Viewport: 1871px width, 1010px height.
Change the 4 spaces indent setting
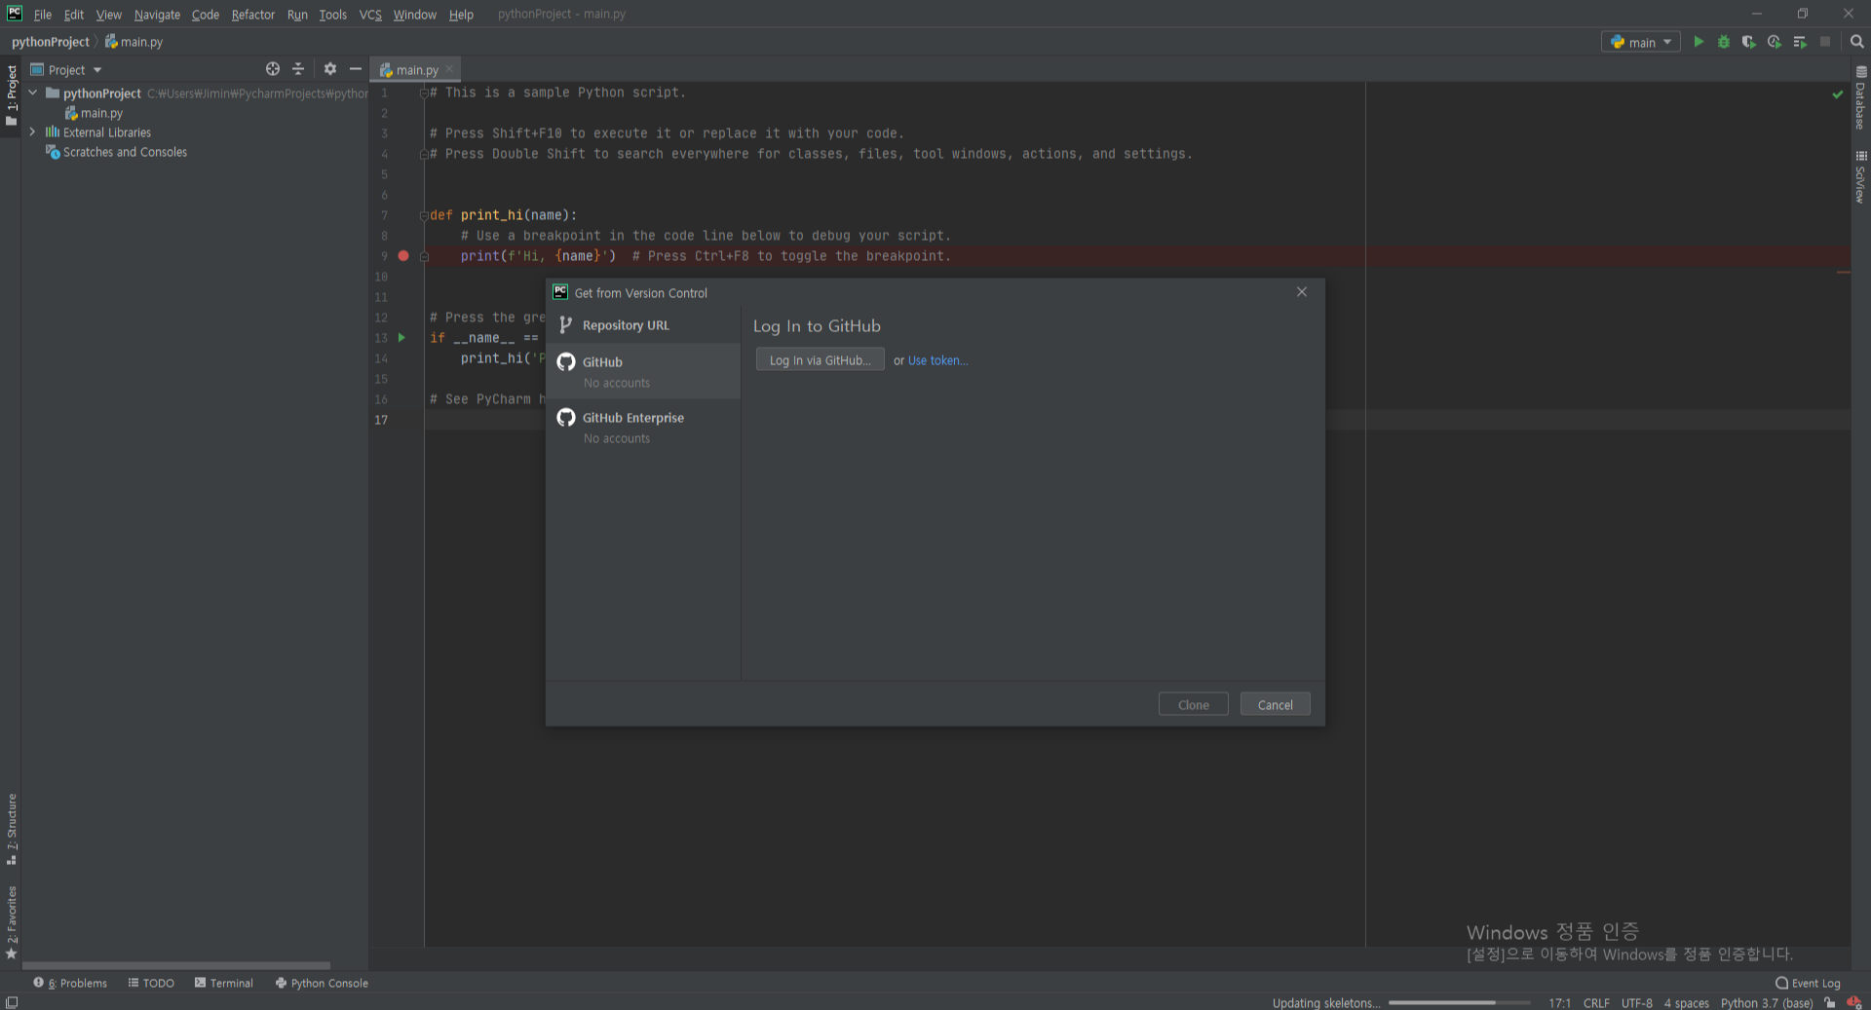click(x=1686, y=1002)
